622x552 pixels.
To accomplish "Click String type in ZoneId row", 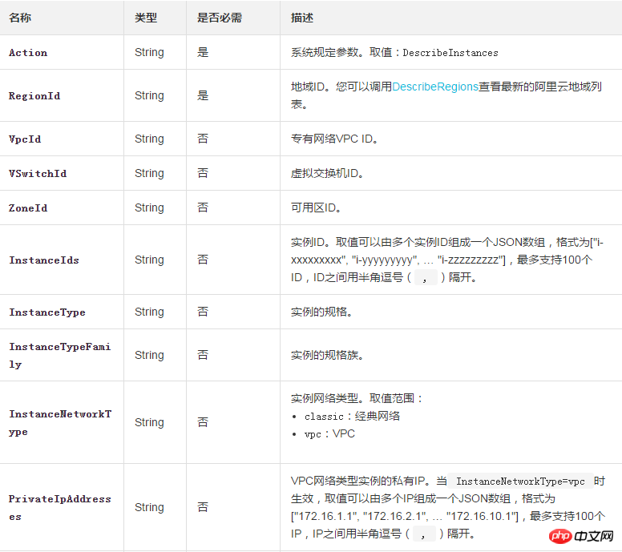I will click(149, 208).
